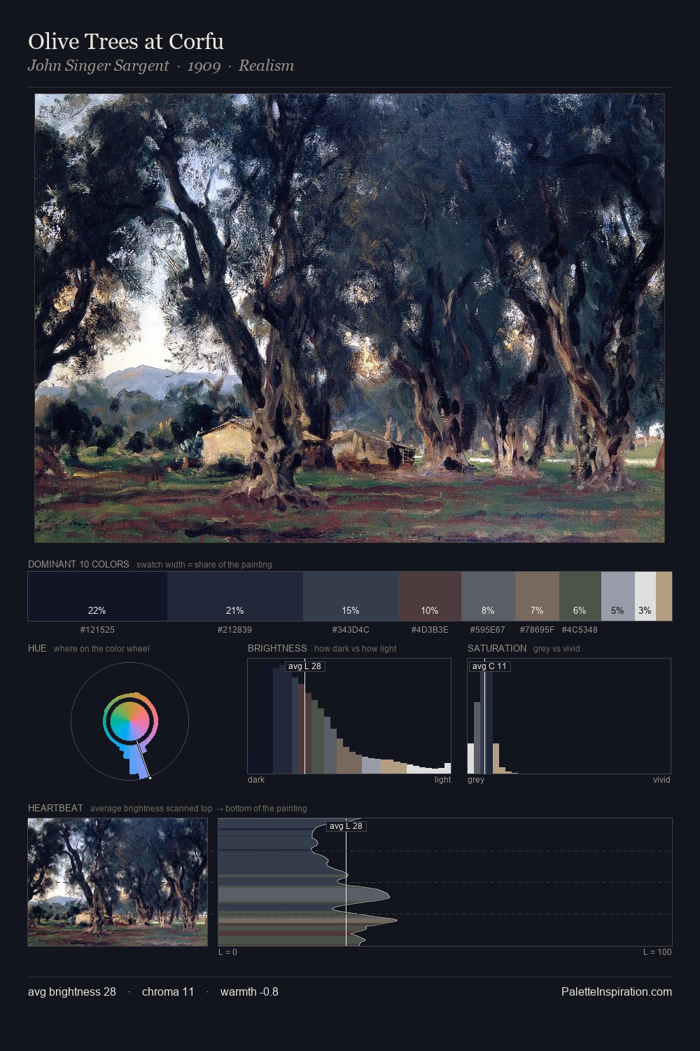Click the 22% swatch #121525

(97, 596)
